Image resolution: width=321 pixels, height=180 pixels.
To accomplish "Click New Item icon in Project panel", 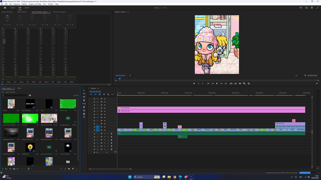I will point(72,169).
